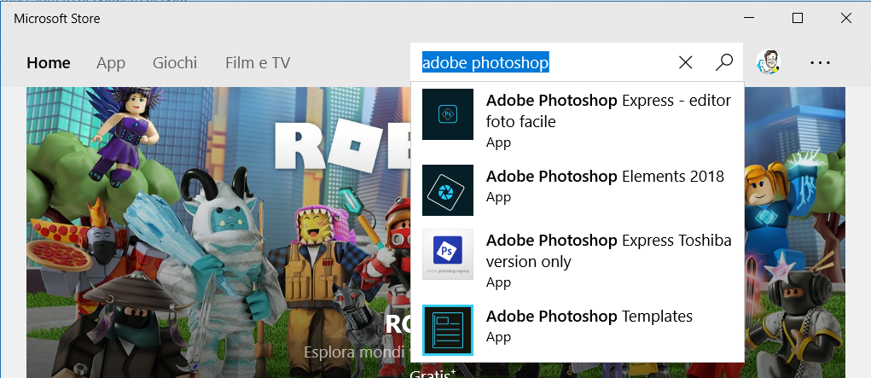Open the App tab
Screen dimensions: 871x378
[111, 62]
